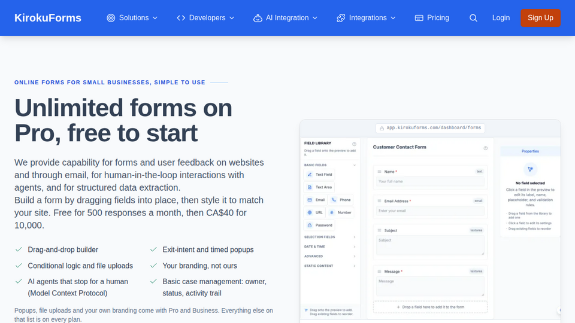Expand the AI Integration chevron
575x323 pixels.
tap(315, 18)
